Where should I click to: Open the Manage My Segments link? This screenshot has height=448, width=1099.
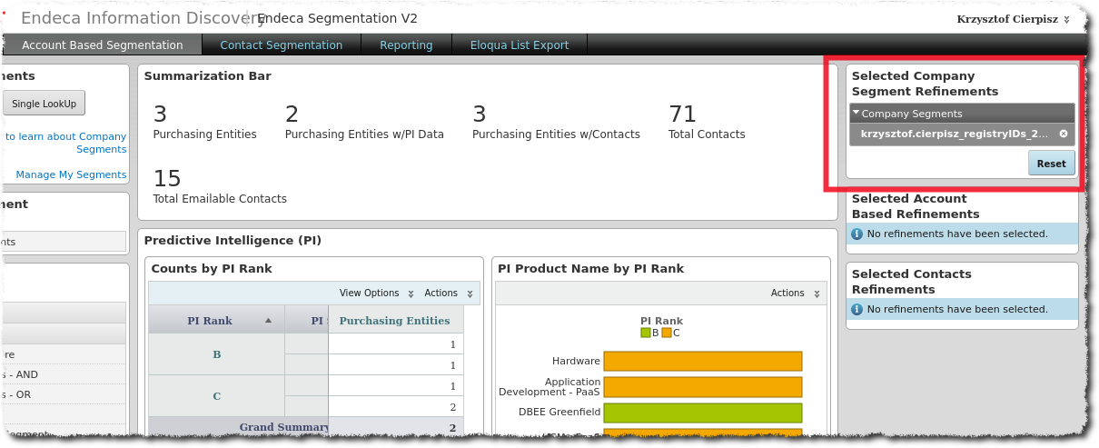coord(71,174)
